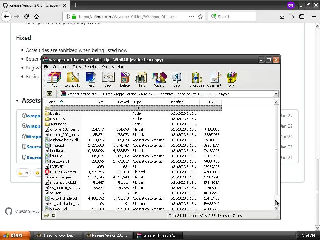The image size is (320, 240).
Task: Open the WinRAR Help menu
Action: tap(121, 67)
